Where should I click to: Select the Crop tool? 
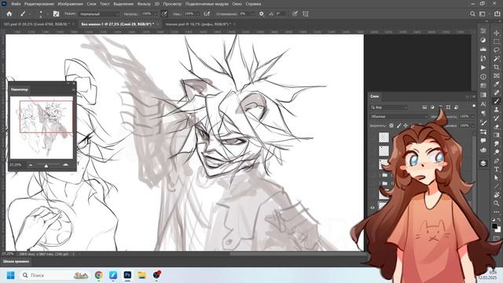(x=496, y=67)
